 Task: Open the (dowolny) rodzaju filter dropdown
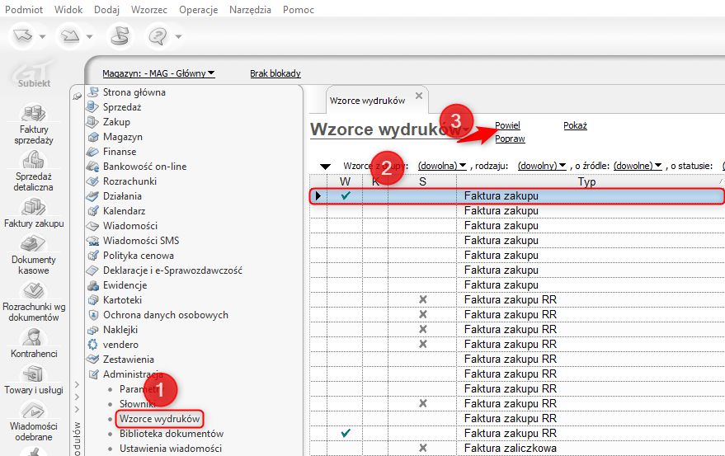(542, 166)
